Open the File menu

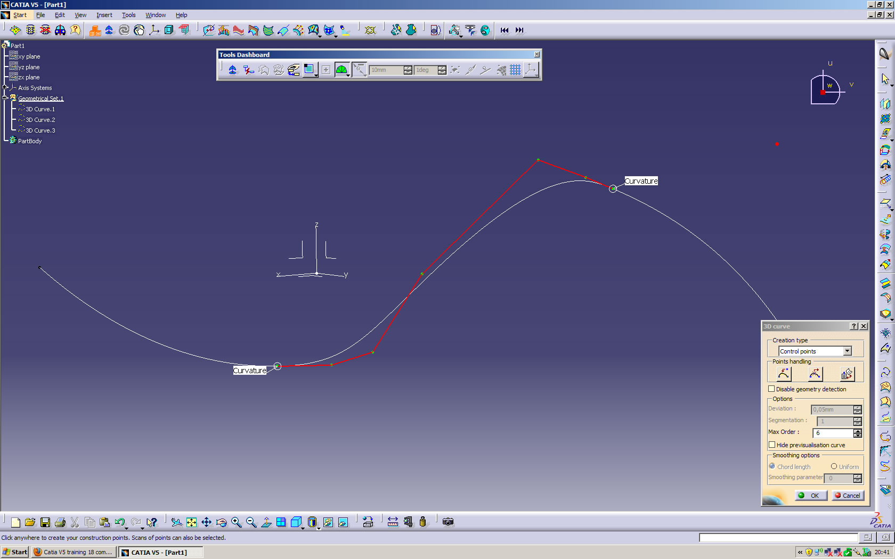tap(40, 15)
